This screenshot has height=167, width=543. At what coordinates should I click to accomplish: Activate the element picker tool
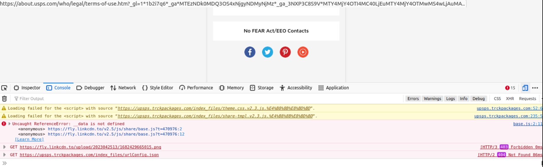[4, 88]
